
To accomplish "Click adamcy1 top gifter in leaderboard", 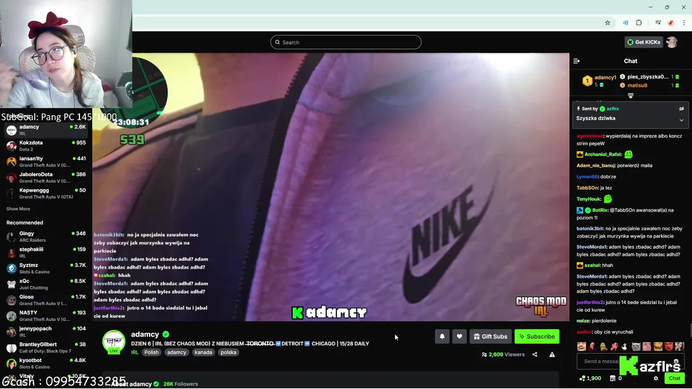I will point(605,77).
